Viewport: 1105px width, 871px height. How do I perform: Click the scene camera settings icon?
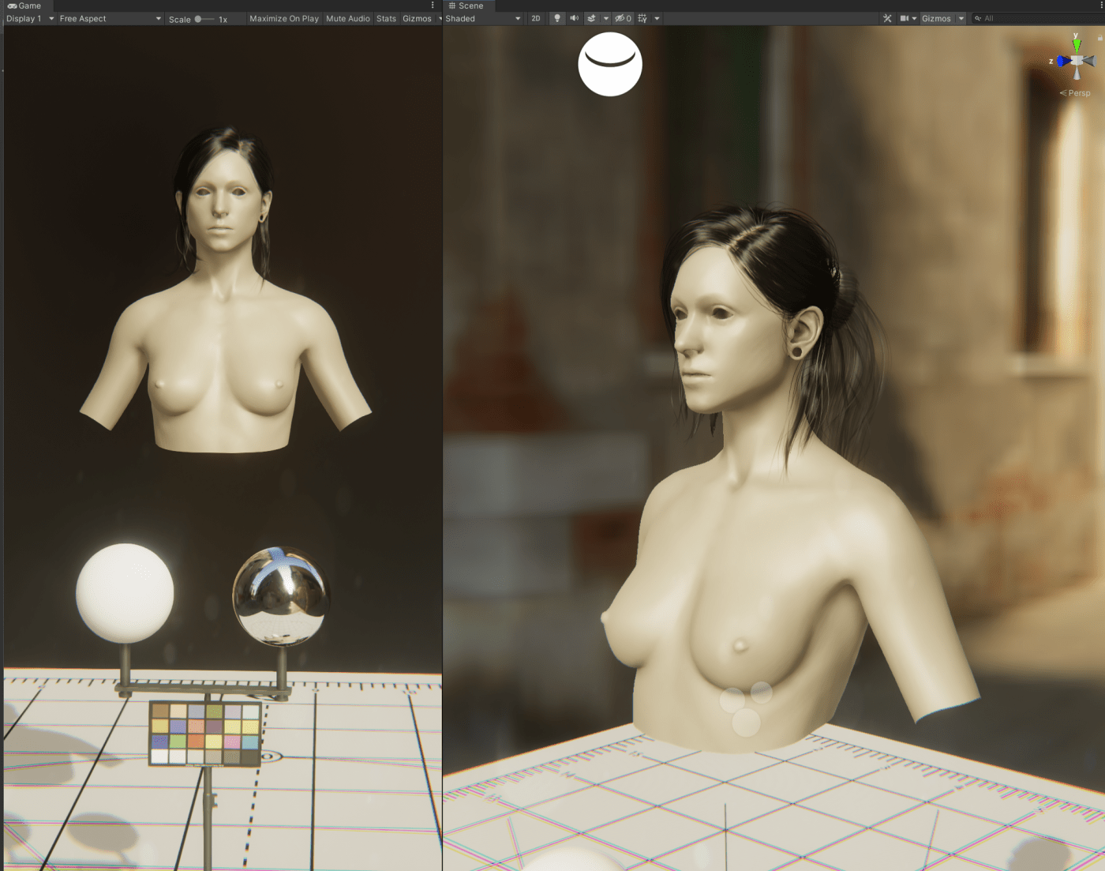905,18
